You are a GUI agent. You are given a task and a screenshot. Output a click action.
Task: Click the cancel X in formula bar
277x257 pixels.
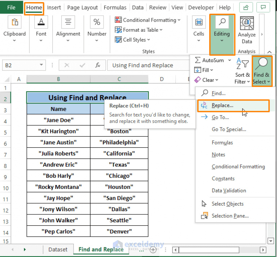pyautogui.click(x=67, y=65)
